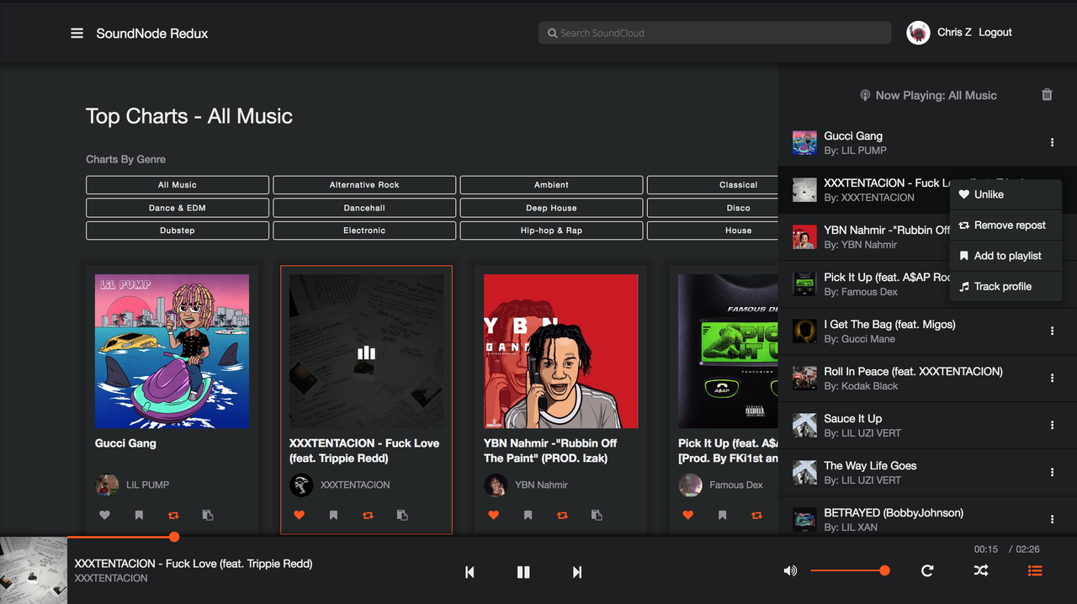The image size is (1077, 604).
Task: Hide the queue list panel
Action: 1035,570
